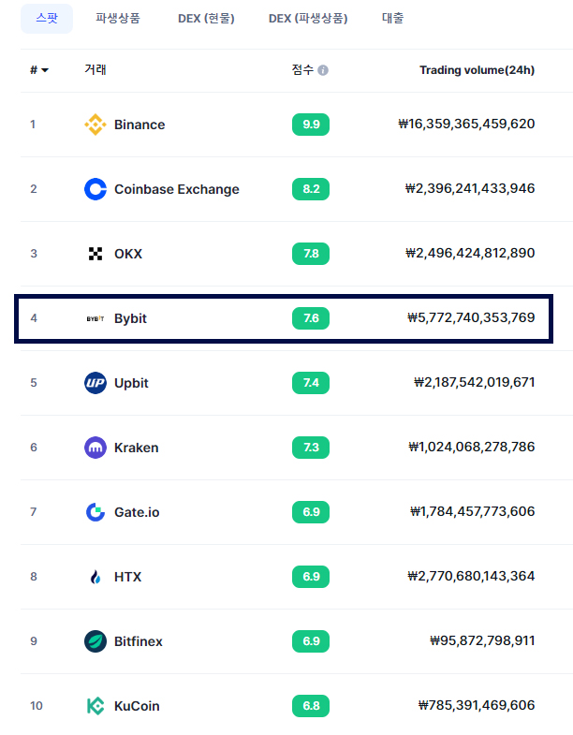Sort by rank using # arrow
Image resolution: width=573 pixels, height=735 pixels.
(39, 70)
